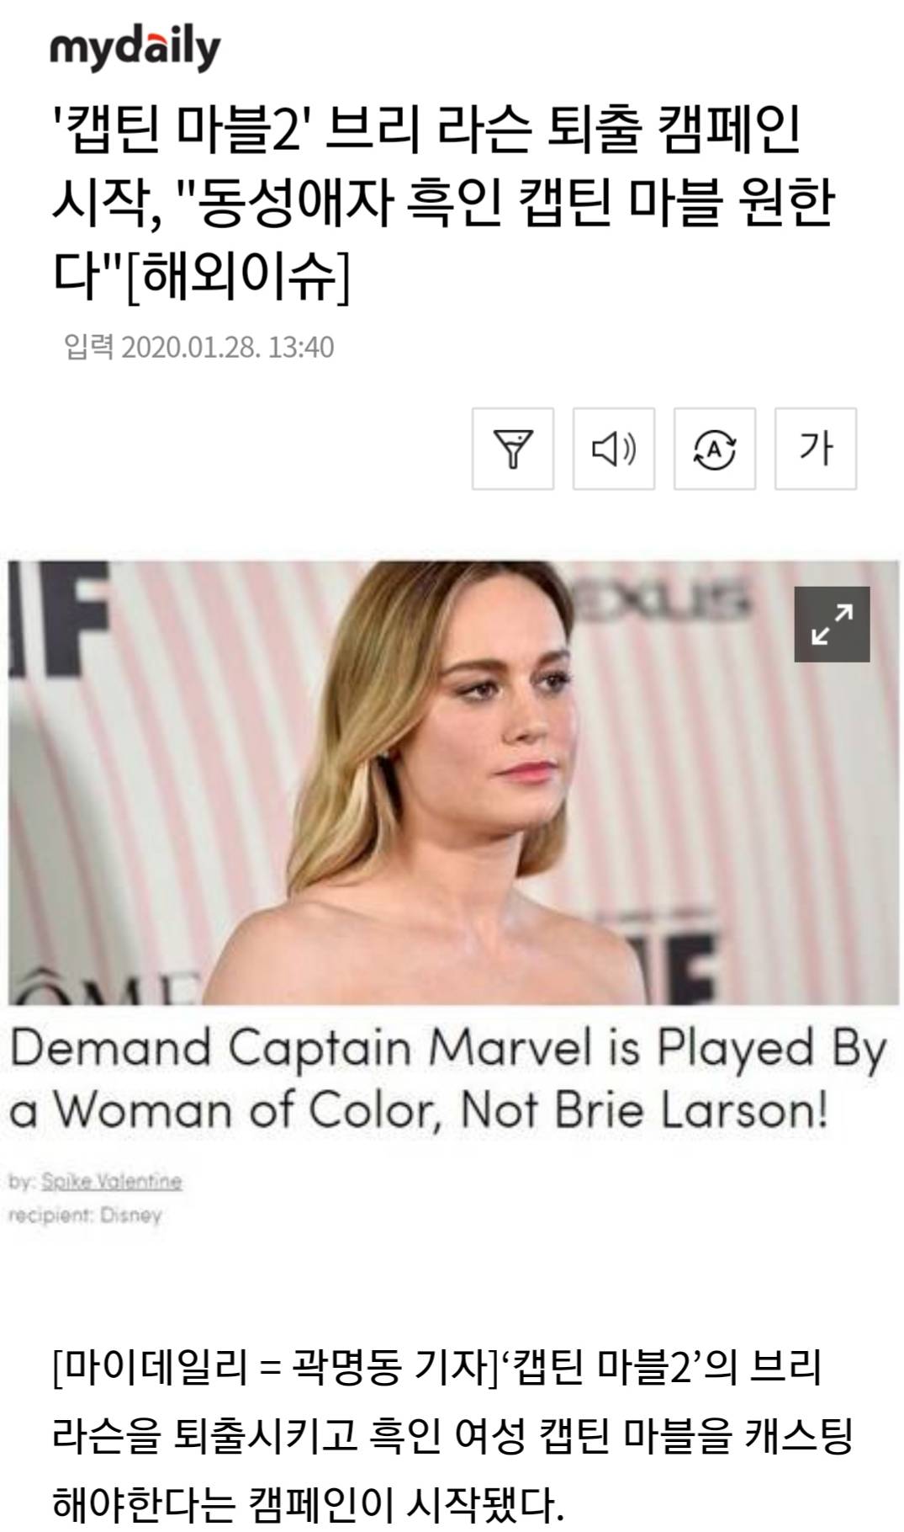Expand the photo to full screen
The image size is (904, 1532).
832,625
